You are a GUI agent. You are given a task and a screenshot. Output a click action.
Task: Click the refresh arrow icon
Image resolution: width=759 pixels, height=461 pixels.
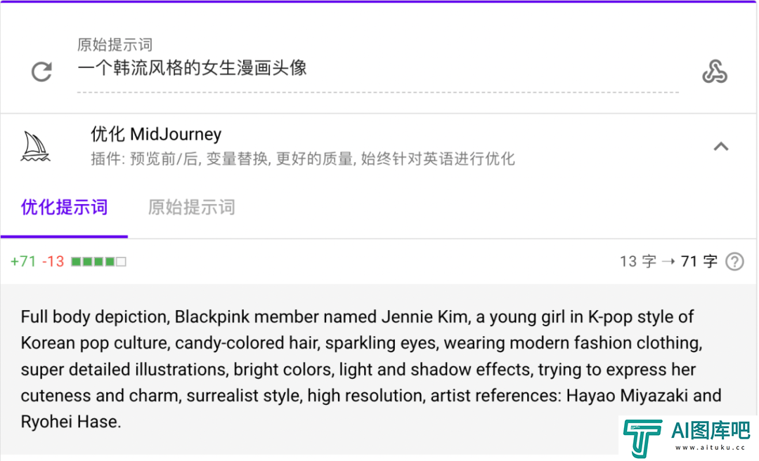41,72
